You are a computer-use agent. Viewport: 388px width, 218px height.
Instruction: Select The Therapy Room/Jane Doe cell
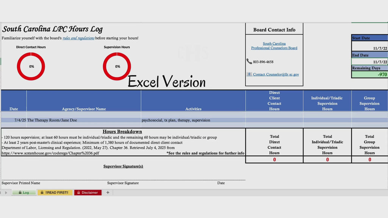tap(84, 120)
